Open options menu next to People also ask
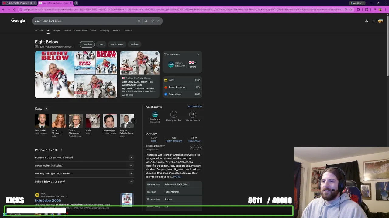 tap(61, 150)
